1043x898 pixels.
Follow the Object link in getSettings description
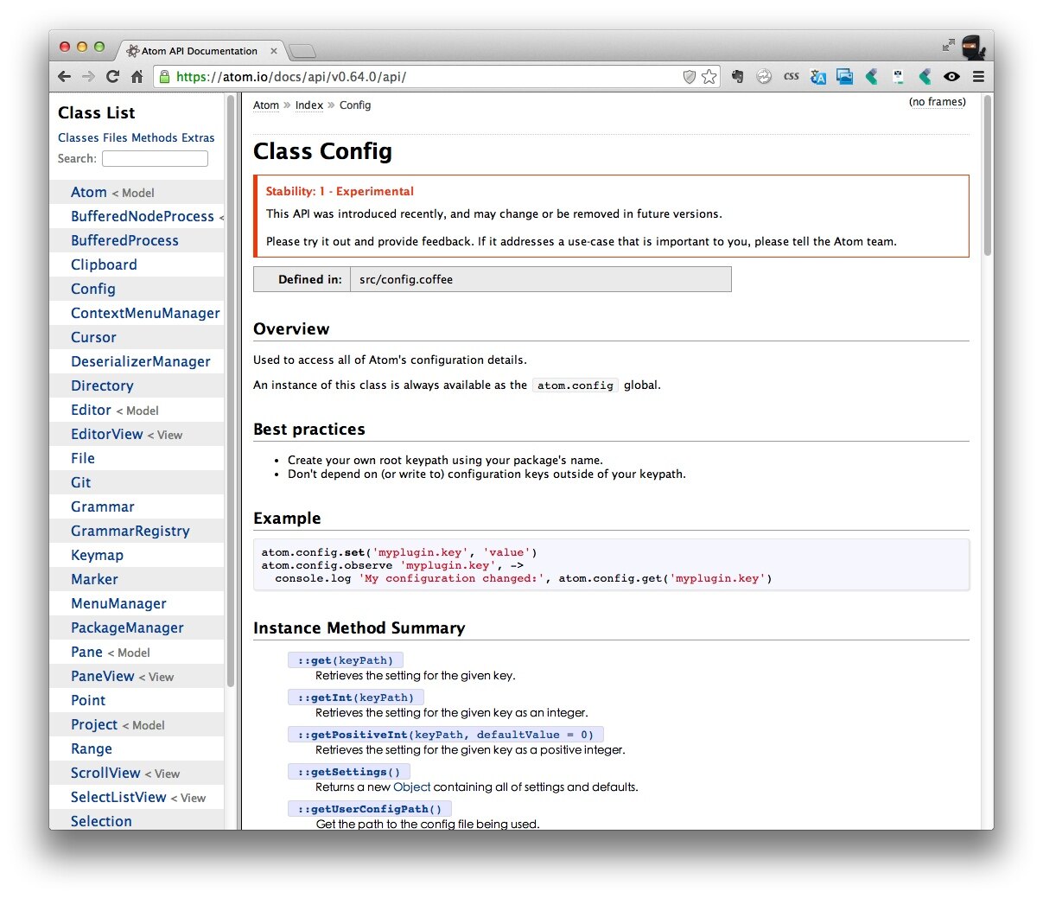coord(411,787)
